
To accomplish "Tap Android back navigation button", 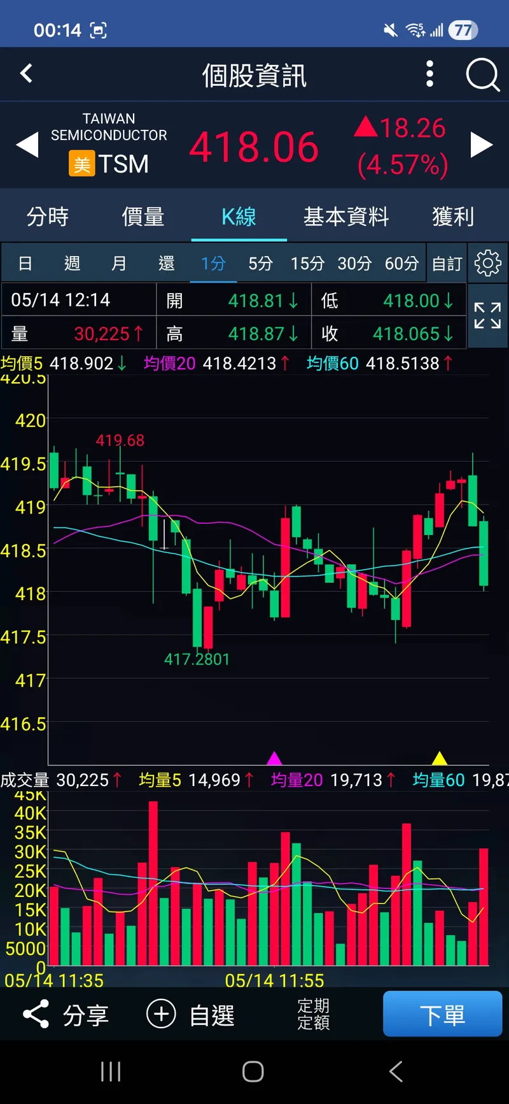I will [x=396, y=1072].
